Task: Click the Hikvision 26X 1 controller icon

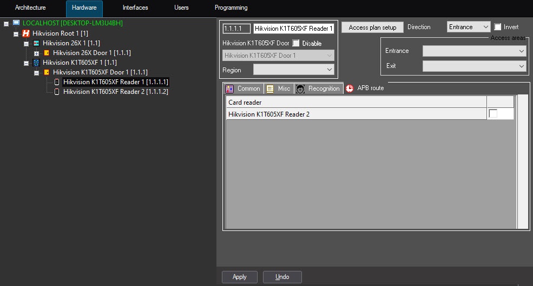Action: point(36,43)
